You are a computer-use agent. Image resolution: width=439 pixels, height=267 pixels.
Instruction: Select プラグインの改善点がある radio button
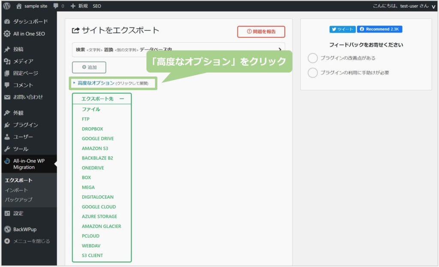[313, 58]
